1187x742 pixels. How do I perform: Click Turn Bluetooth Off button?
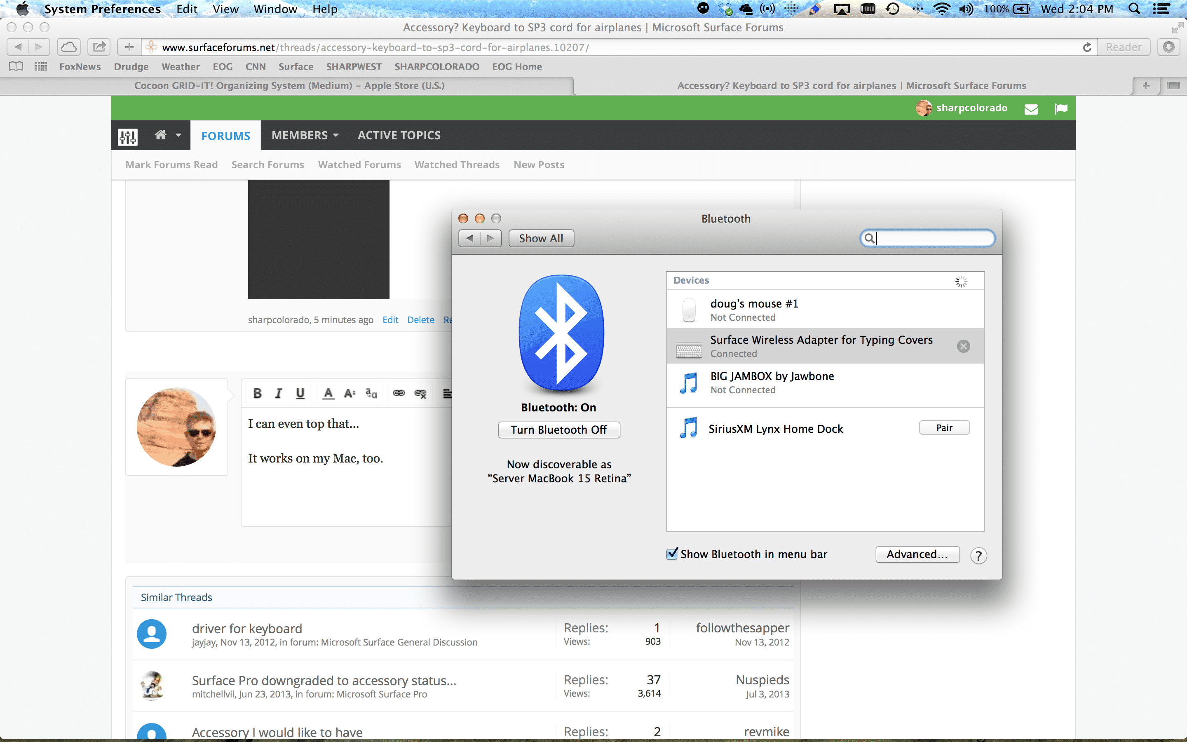coord(558,430)
